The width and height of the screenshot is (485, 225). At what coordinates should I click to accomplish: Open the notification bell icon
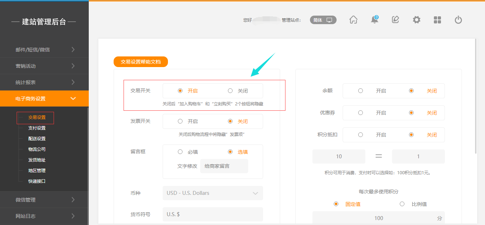[x=374, y=20]
